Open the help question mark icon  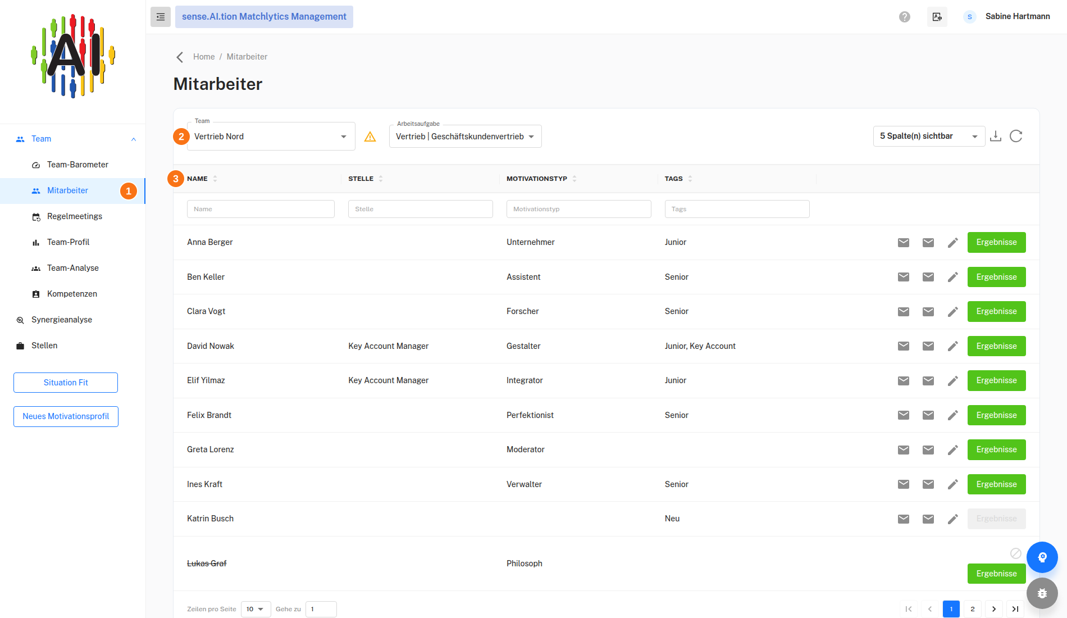905,17
